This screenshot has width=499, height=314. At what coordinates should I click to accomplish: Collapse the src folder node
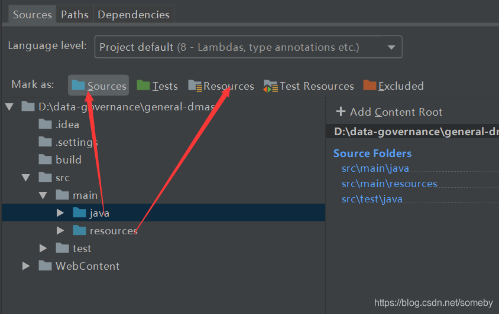pos(26,177)
